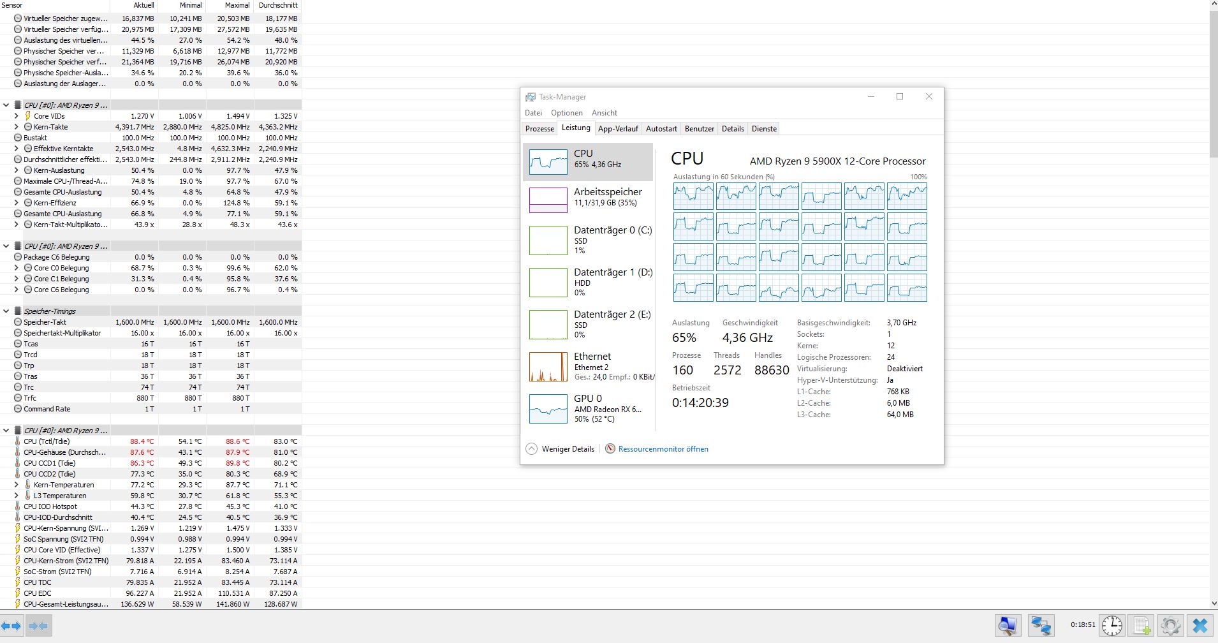The width and height of the screenshot is (1218, 643).
Task: Select Arbeitsspeicher in the performance sidebar
Action: pyautogui.click(x=587, y=199)
